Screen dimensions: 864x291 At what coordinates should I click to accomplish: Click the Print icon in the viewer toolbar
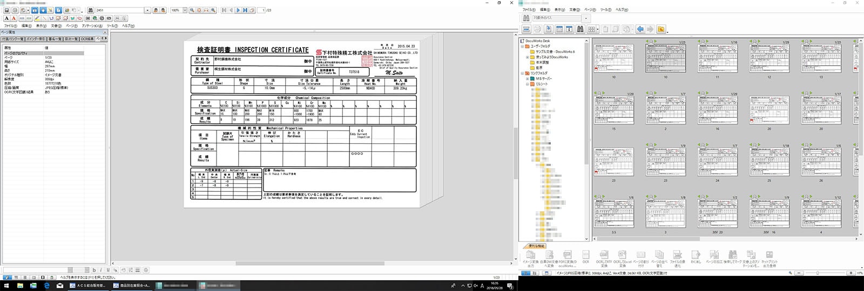point(15,10)
